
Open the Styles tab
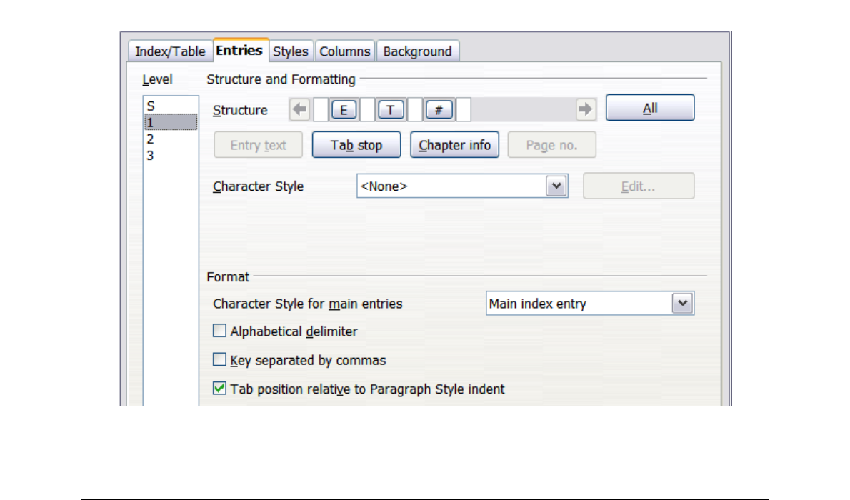(291, 51)
